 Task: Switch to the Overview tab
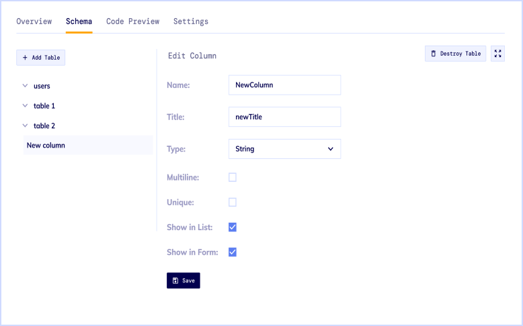coord(34,21)
